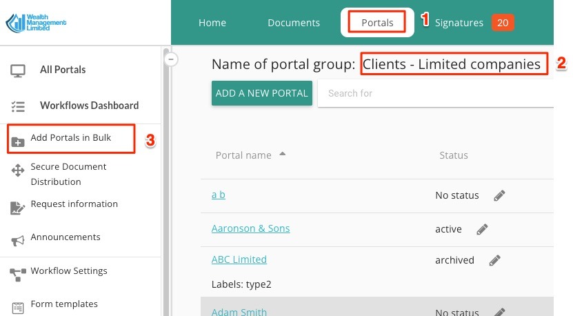
Task: Click the Request information edit icon
Action: 19,207
